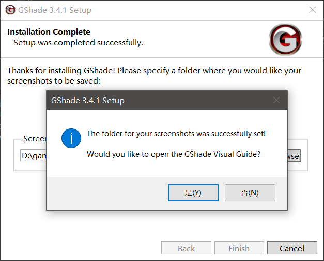Click the 'Setup was completed successfully' text
This screenshot has width=324, height=261.
click(x=78, y=43)
